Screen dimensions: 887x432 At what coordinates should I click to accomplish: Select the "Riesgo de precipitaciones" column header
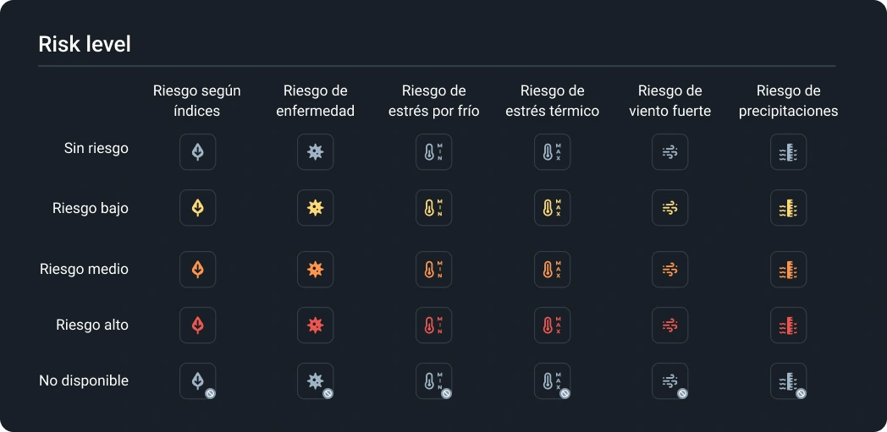[x=788, y=101]
